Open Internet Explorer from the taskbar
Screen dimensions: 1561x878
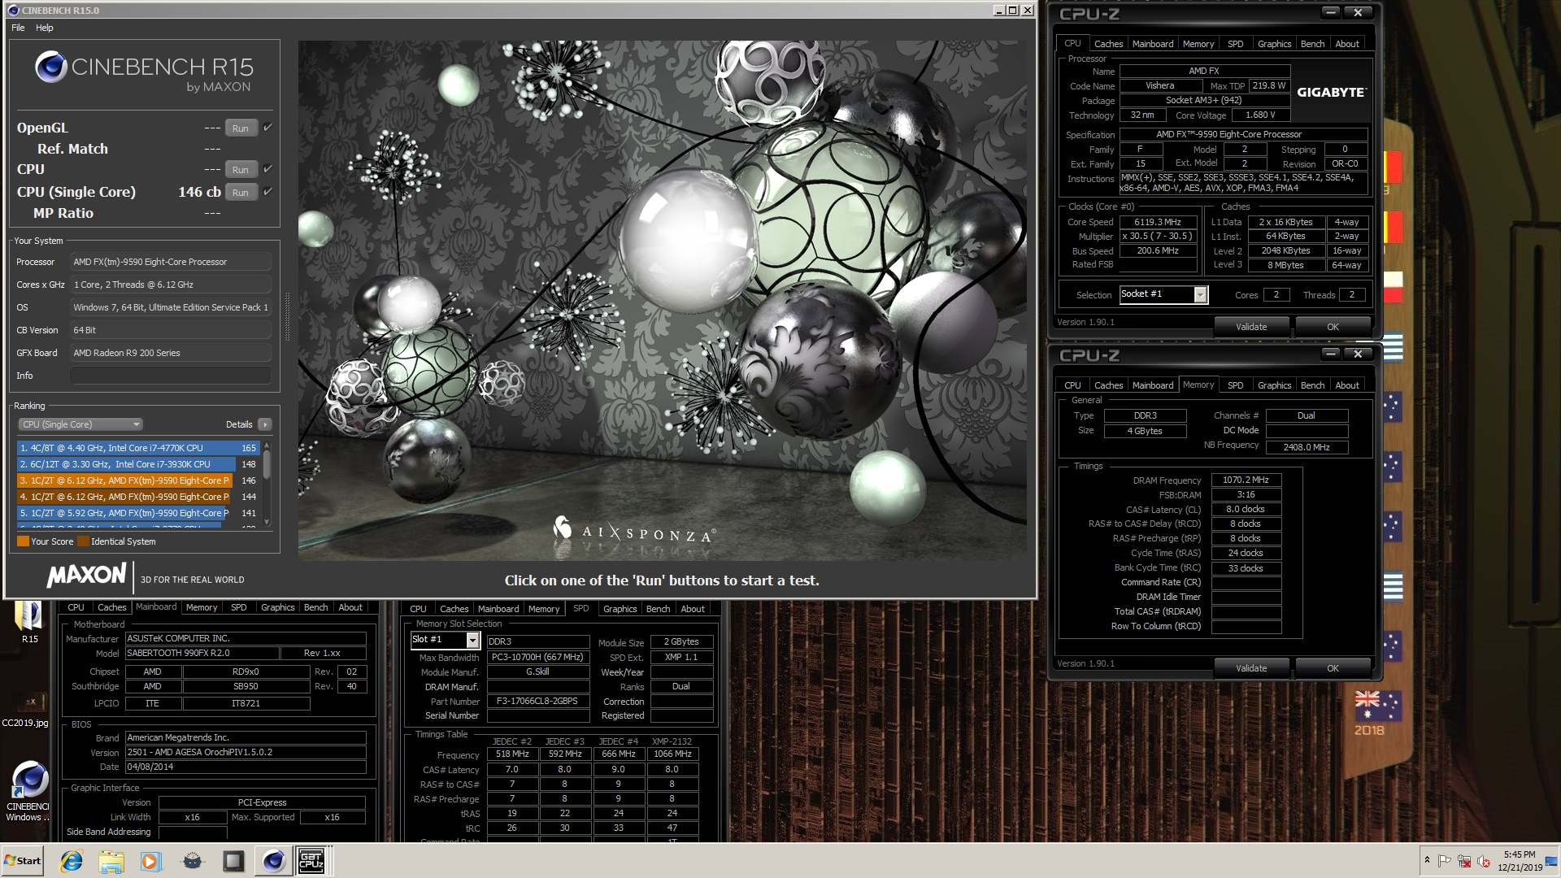[72, 861]
